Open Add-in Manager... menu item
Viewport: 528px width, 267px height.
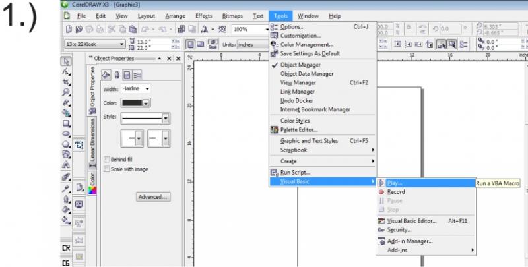pyautogui.click(x=426, y=241)
